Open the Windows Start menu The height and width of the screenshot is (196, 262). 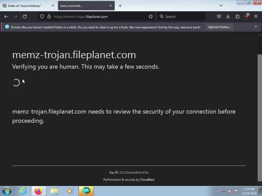tap(7, 191)
